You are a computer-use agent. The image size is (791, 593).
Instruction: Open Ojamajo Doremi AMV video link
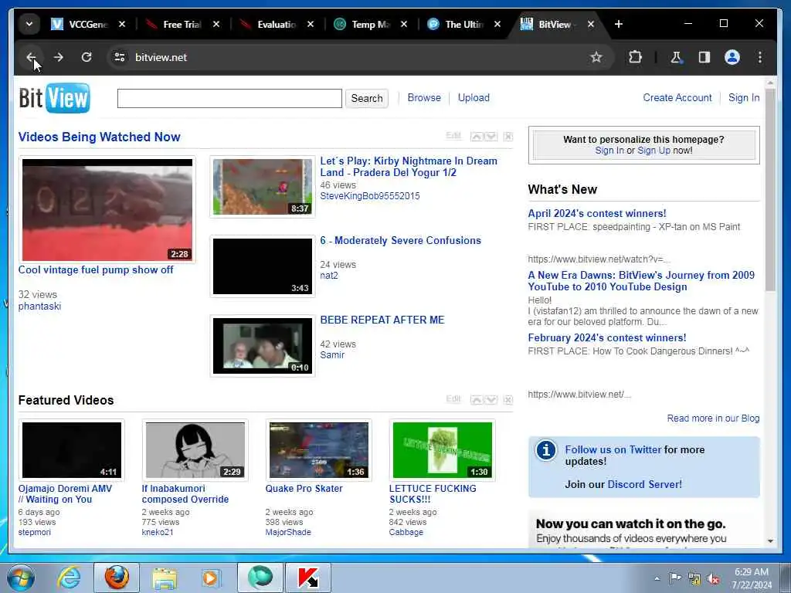click(x=65, y=493)
